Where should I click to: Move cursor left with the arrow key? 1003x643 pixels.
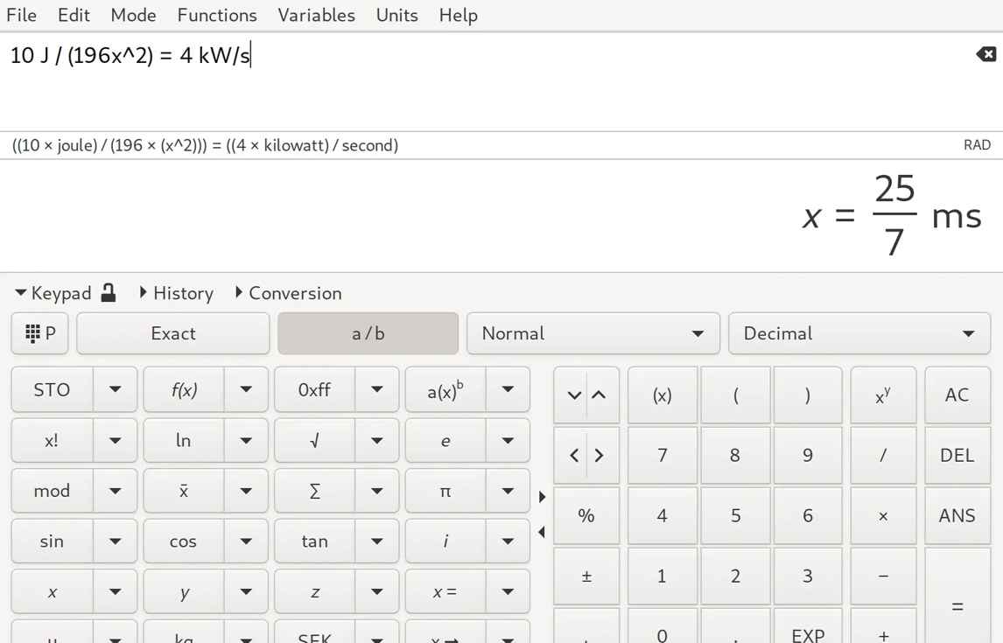pyautogui.click(x=574, y=455)
